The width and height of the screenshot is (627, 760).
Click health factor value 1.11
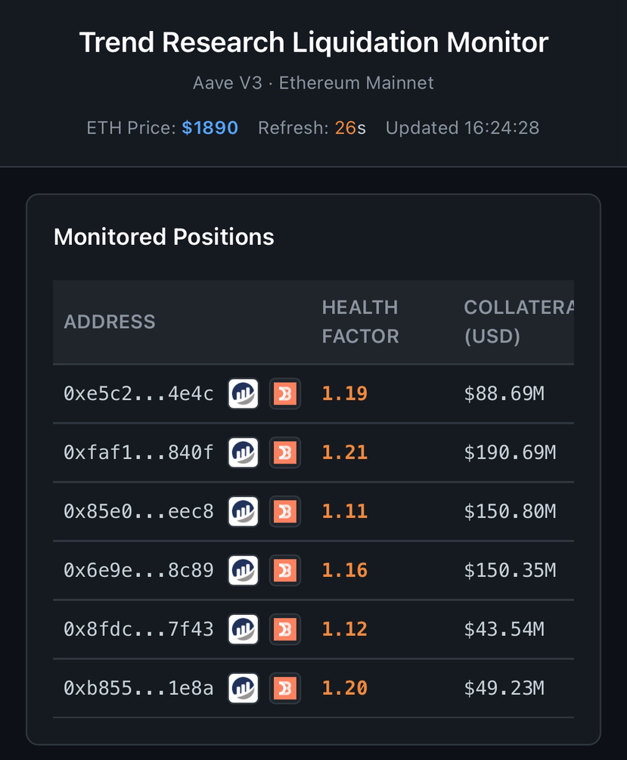click(345, 512)
